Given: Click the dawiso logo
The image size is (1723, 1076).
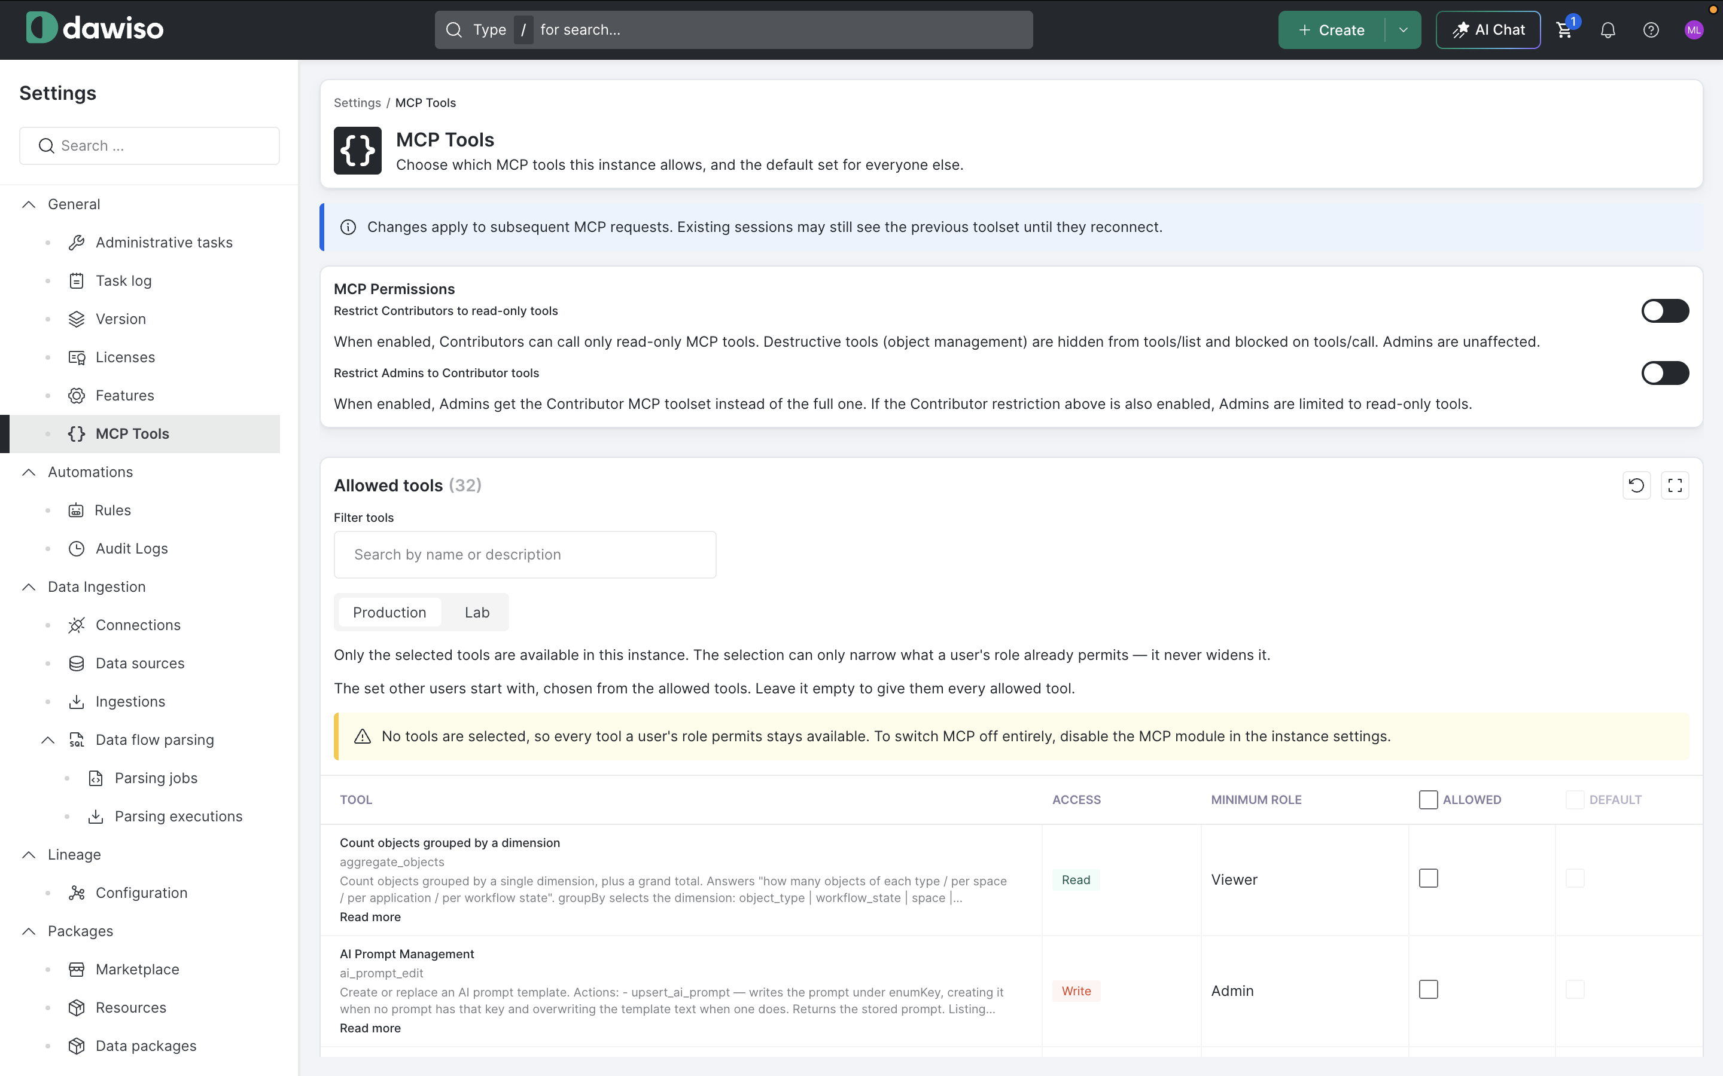Looking at the screenshot, I should pyautogui.click(x=95, y=29).
